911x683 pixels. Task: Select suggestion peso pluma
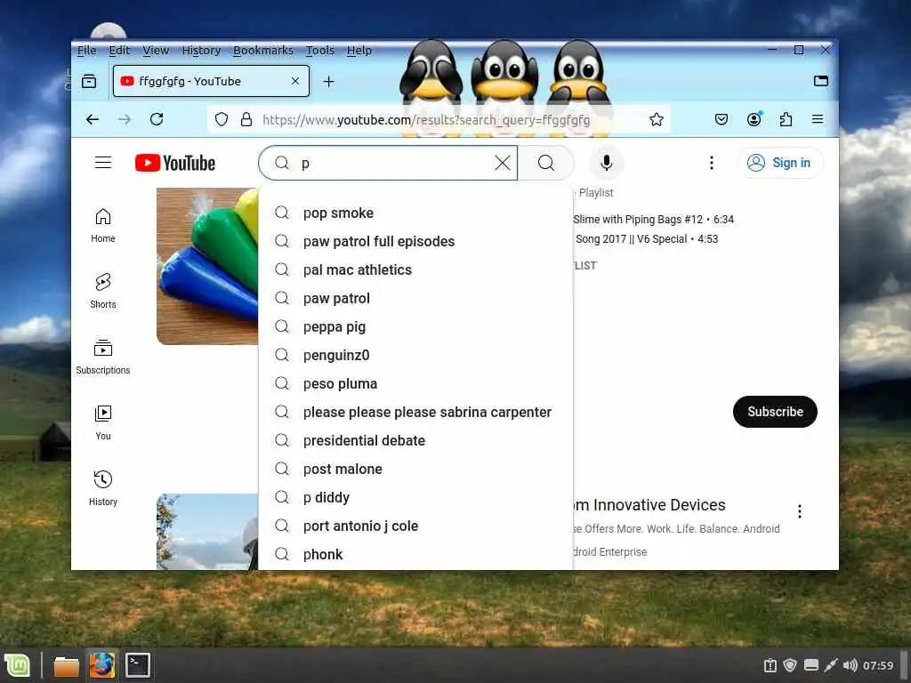pos(415,384)
